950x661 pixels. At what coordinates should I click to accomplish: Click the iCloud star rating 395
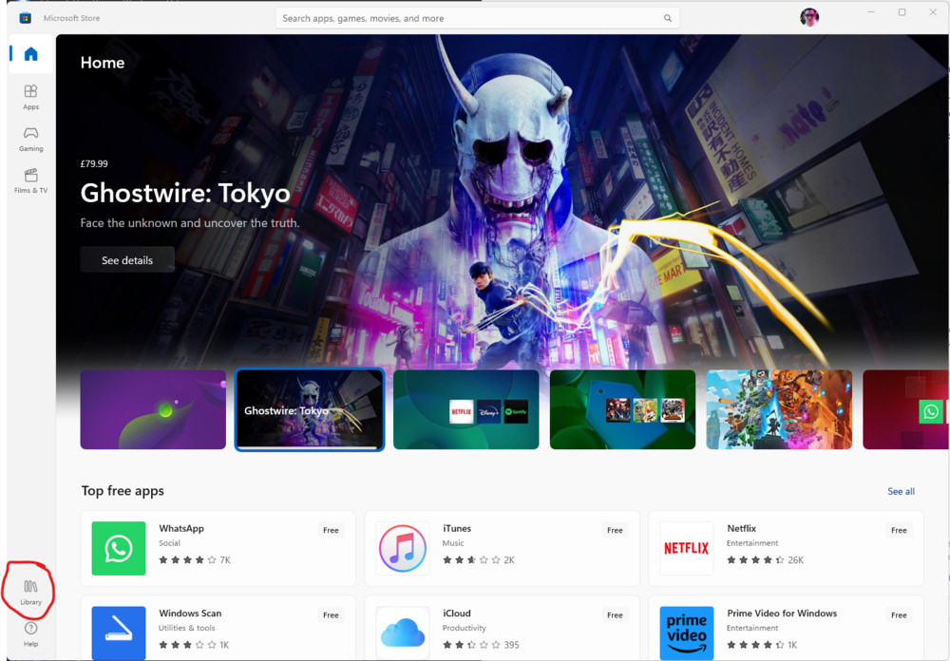point(481,645)
